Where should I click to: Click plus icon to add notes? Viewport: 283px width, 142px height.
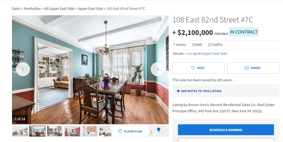(178, 91)
